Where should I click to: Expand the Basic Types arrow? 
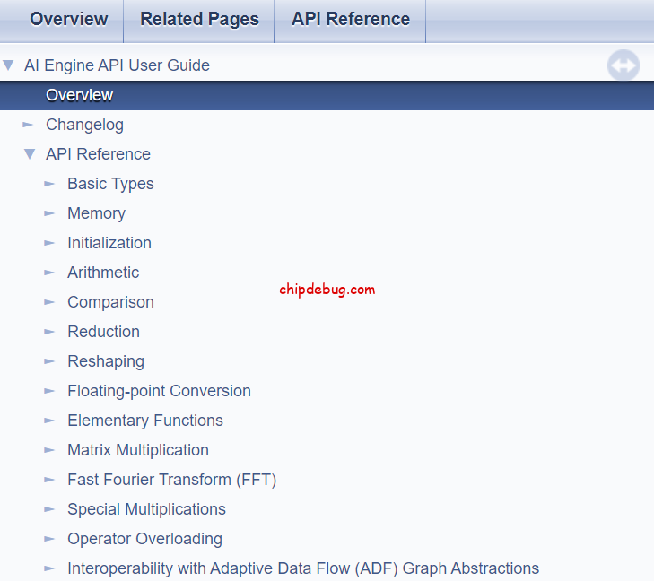coord(50,184)
